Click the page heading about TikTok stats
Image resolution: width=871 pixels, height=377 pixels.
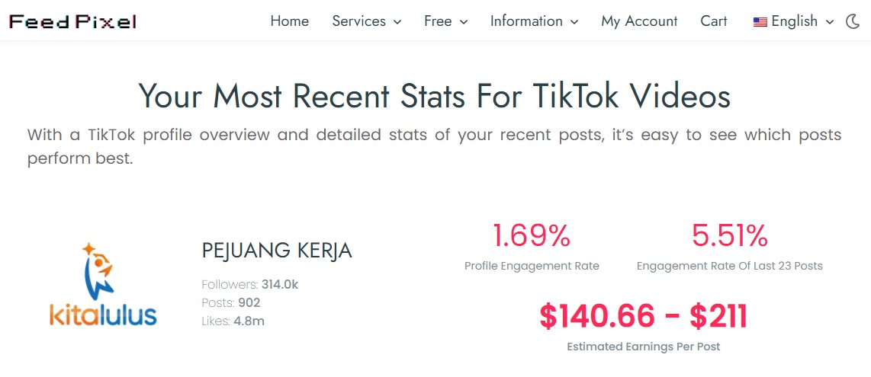pos(435,96)
